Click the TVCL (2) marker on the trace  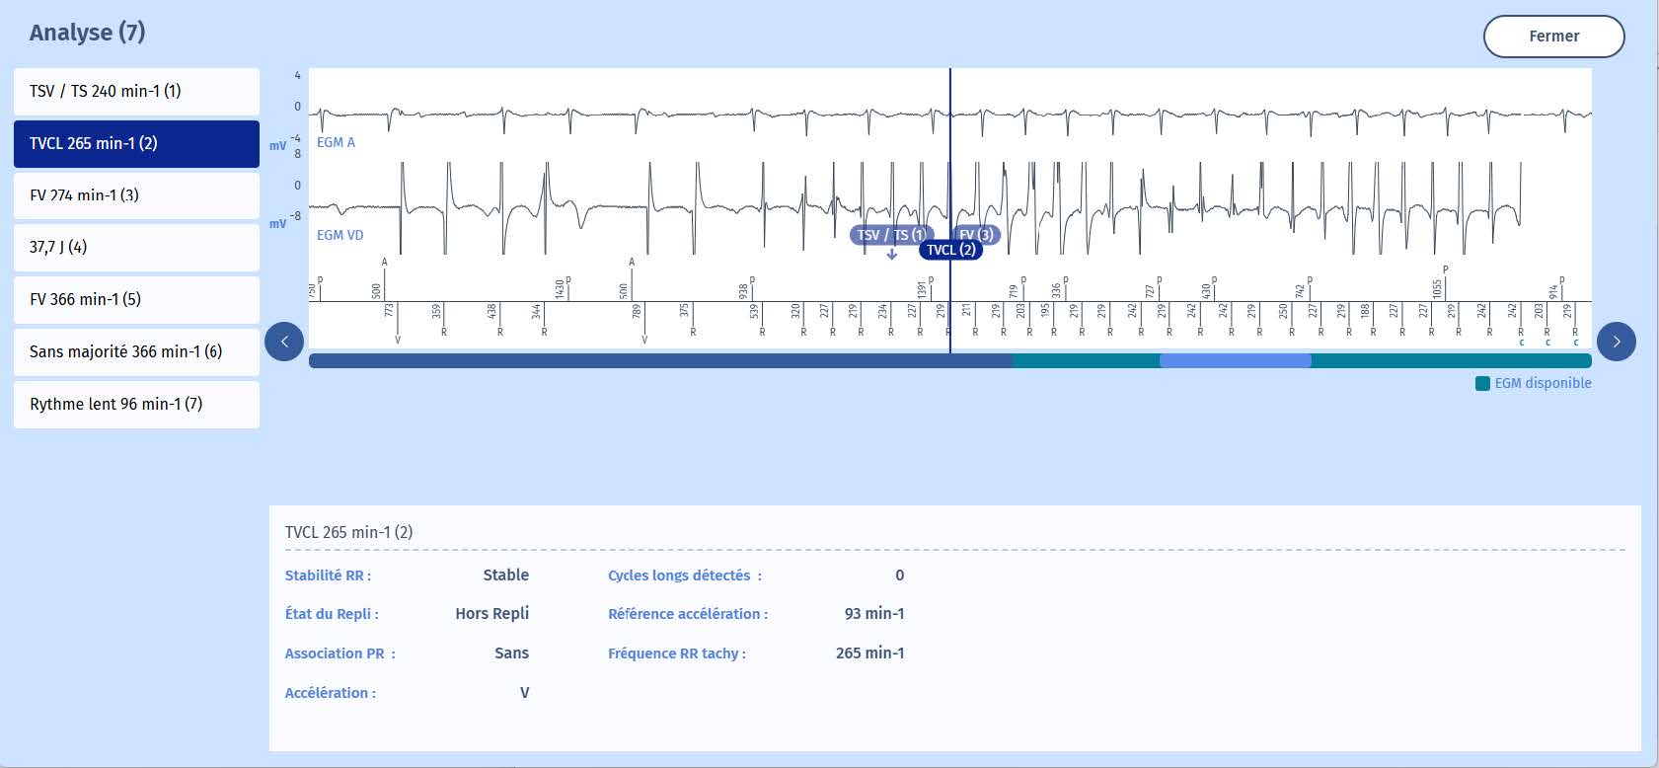tap(950, 250)
